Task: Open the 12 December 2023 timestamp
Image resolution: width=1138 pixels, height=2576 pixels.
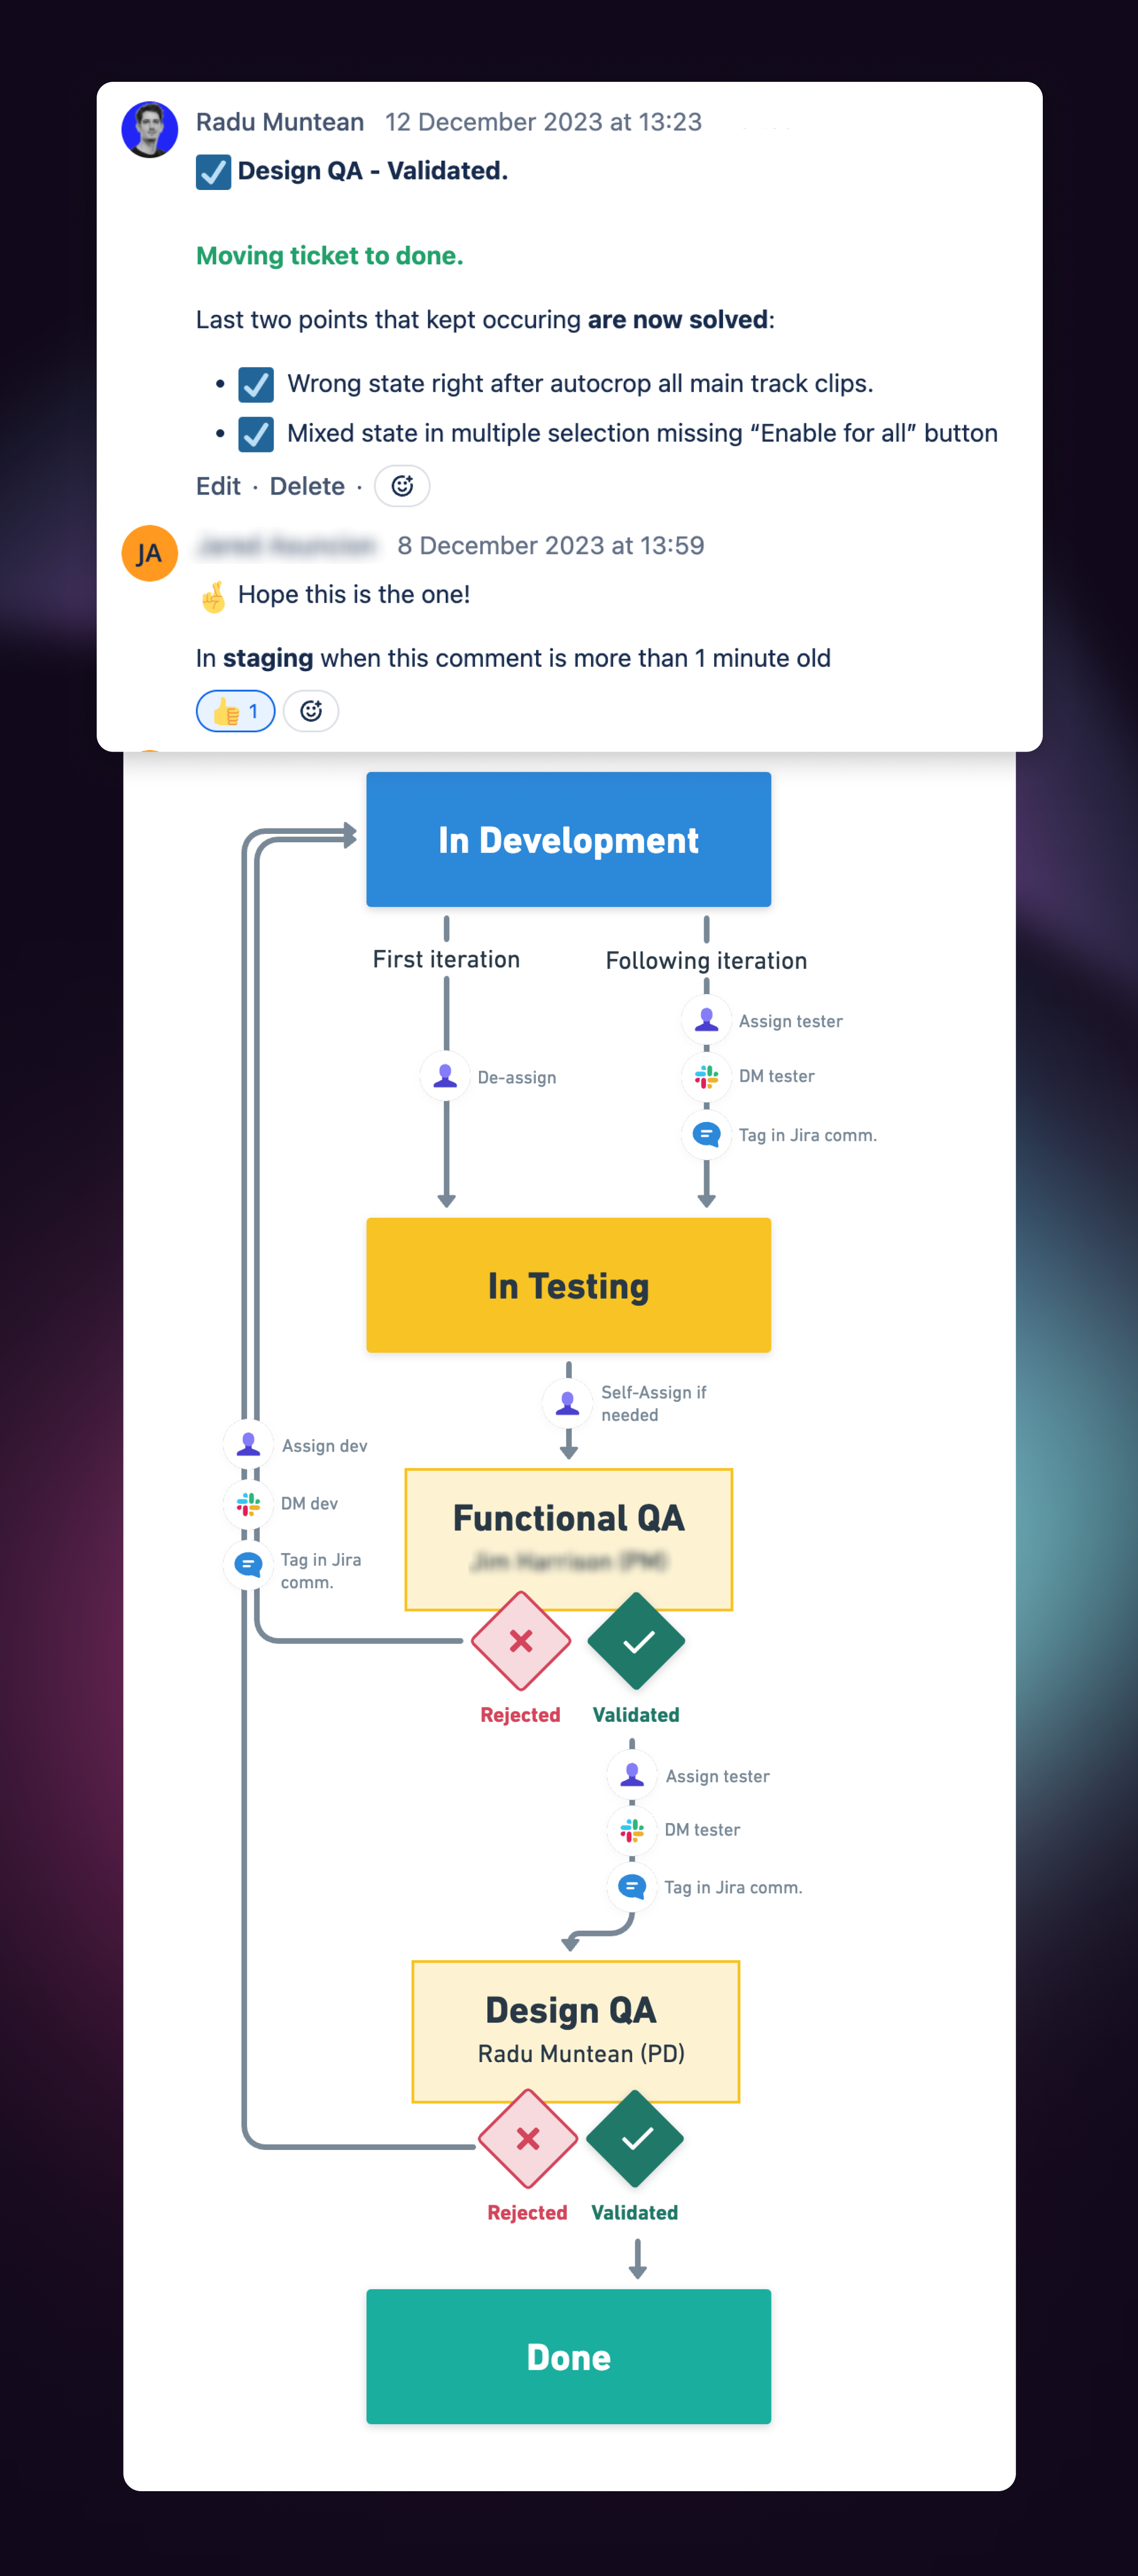Action: (x=543, y=122)
